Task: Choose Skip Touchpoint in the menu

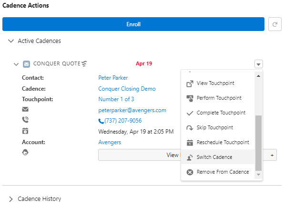Action: coord(218,127)
